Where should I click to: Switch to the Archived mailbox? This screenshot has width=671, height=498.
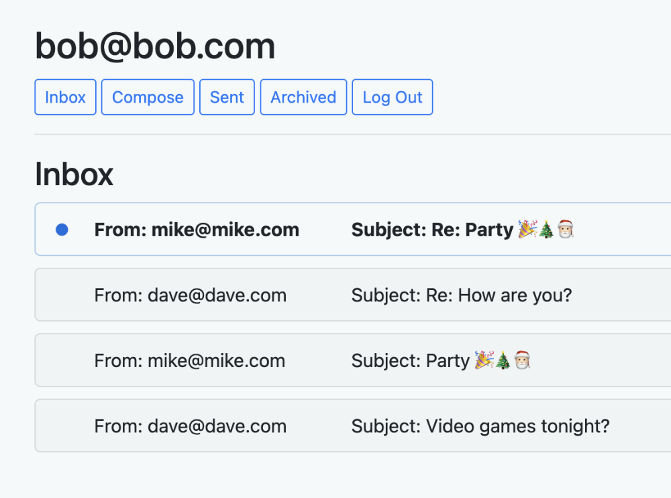click(303, 97)
